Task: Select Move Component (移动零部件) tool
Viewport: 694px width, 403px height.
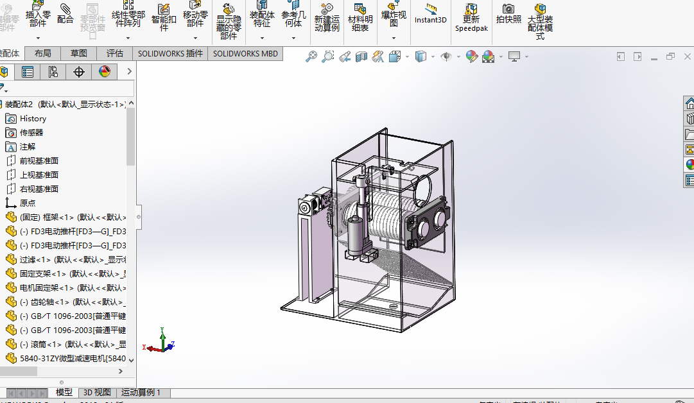Action: (195, 15)
